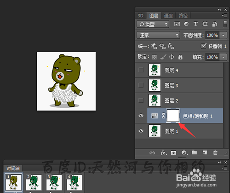Click the 不透明度 100% value field

coord(213,35)
